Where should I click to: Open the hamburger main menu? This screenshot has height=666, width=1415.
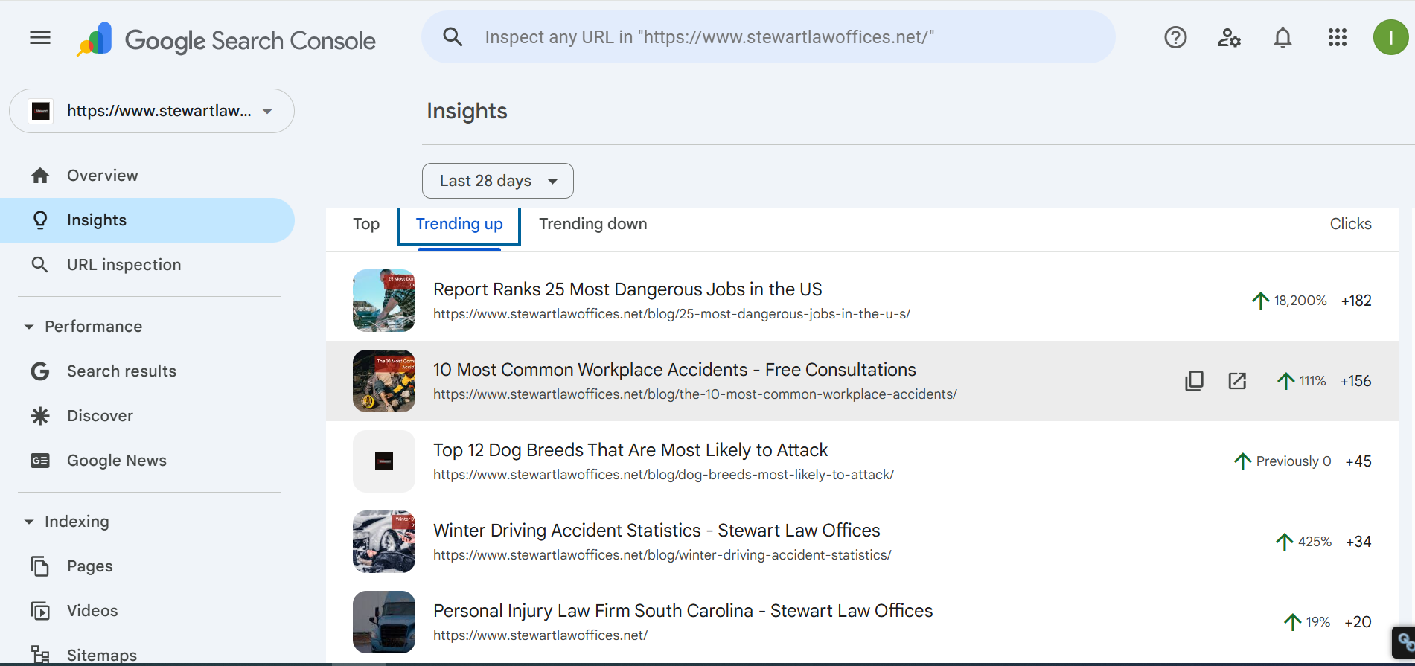point(40,37)
